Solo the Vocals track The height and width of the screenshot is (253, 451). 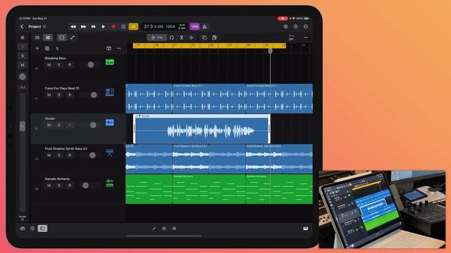(x=59, y=125)
